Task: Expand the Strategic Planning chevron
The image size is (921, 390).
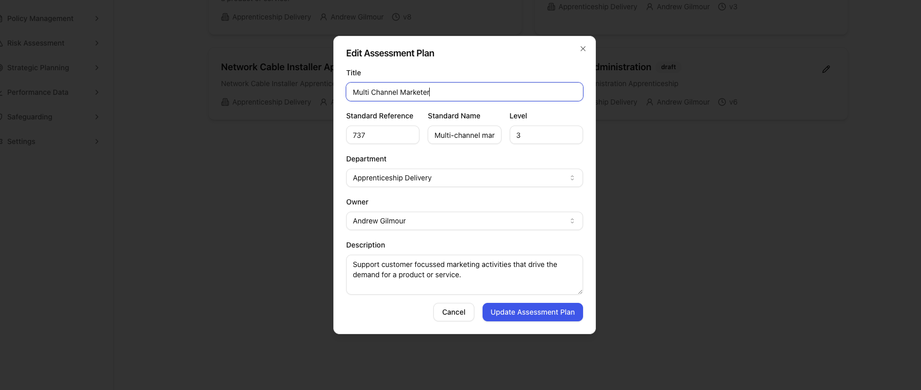Action: 97,68
